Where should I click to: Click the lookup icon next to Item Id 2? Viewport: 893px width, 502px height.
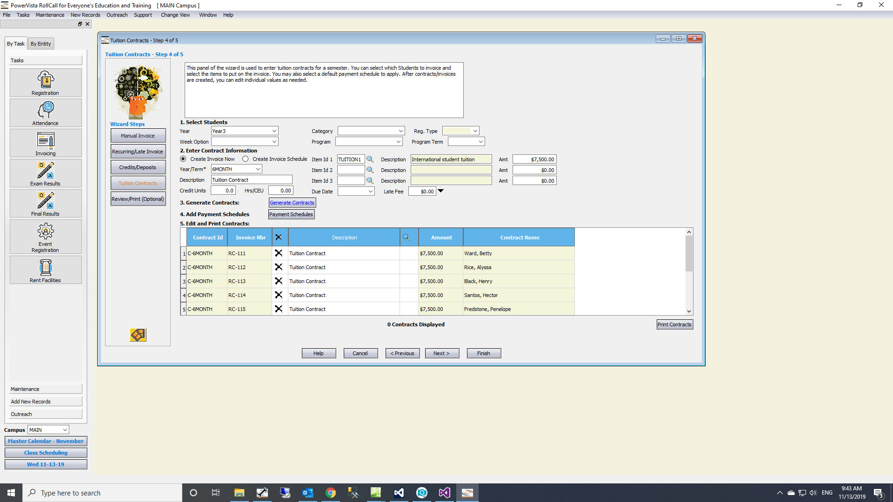370,170
